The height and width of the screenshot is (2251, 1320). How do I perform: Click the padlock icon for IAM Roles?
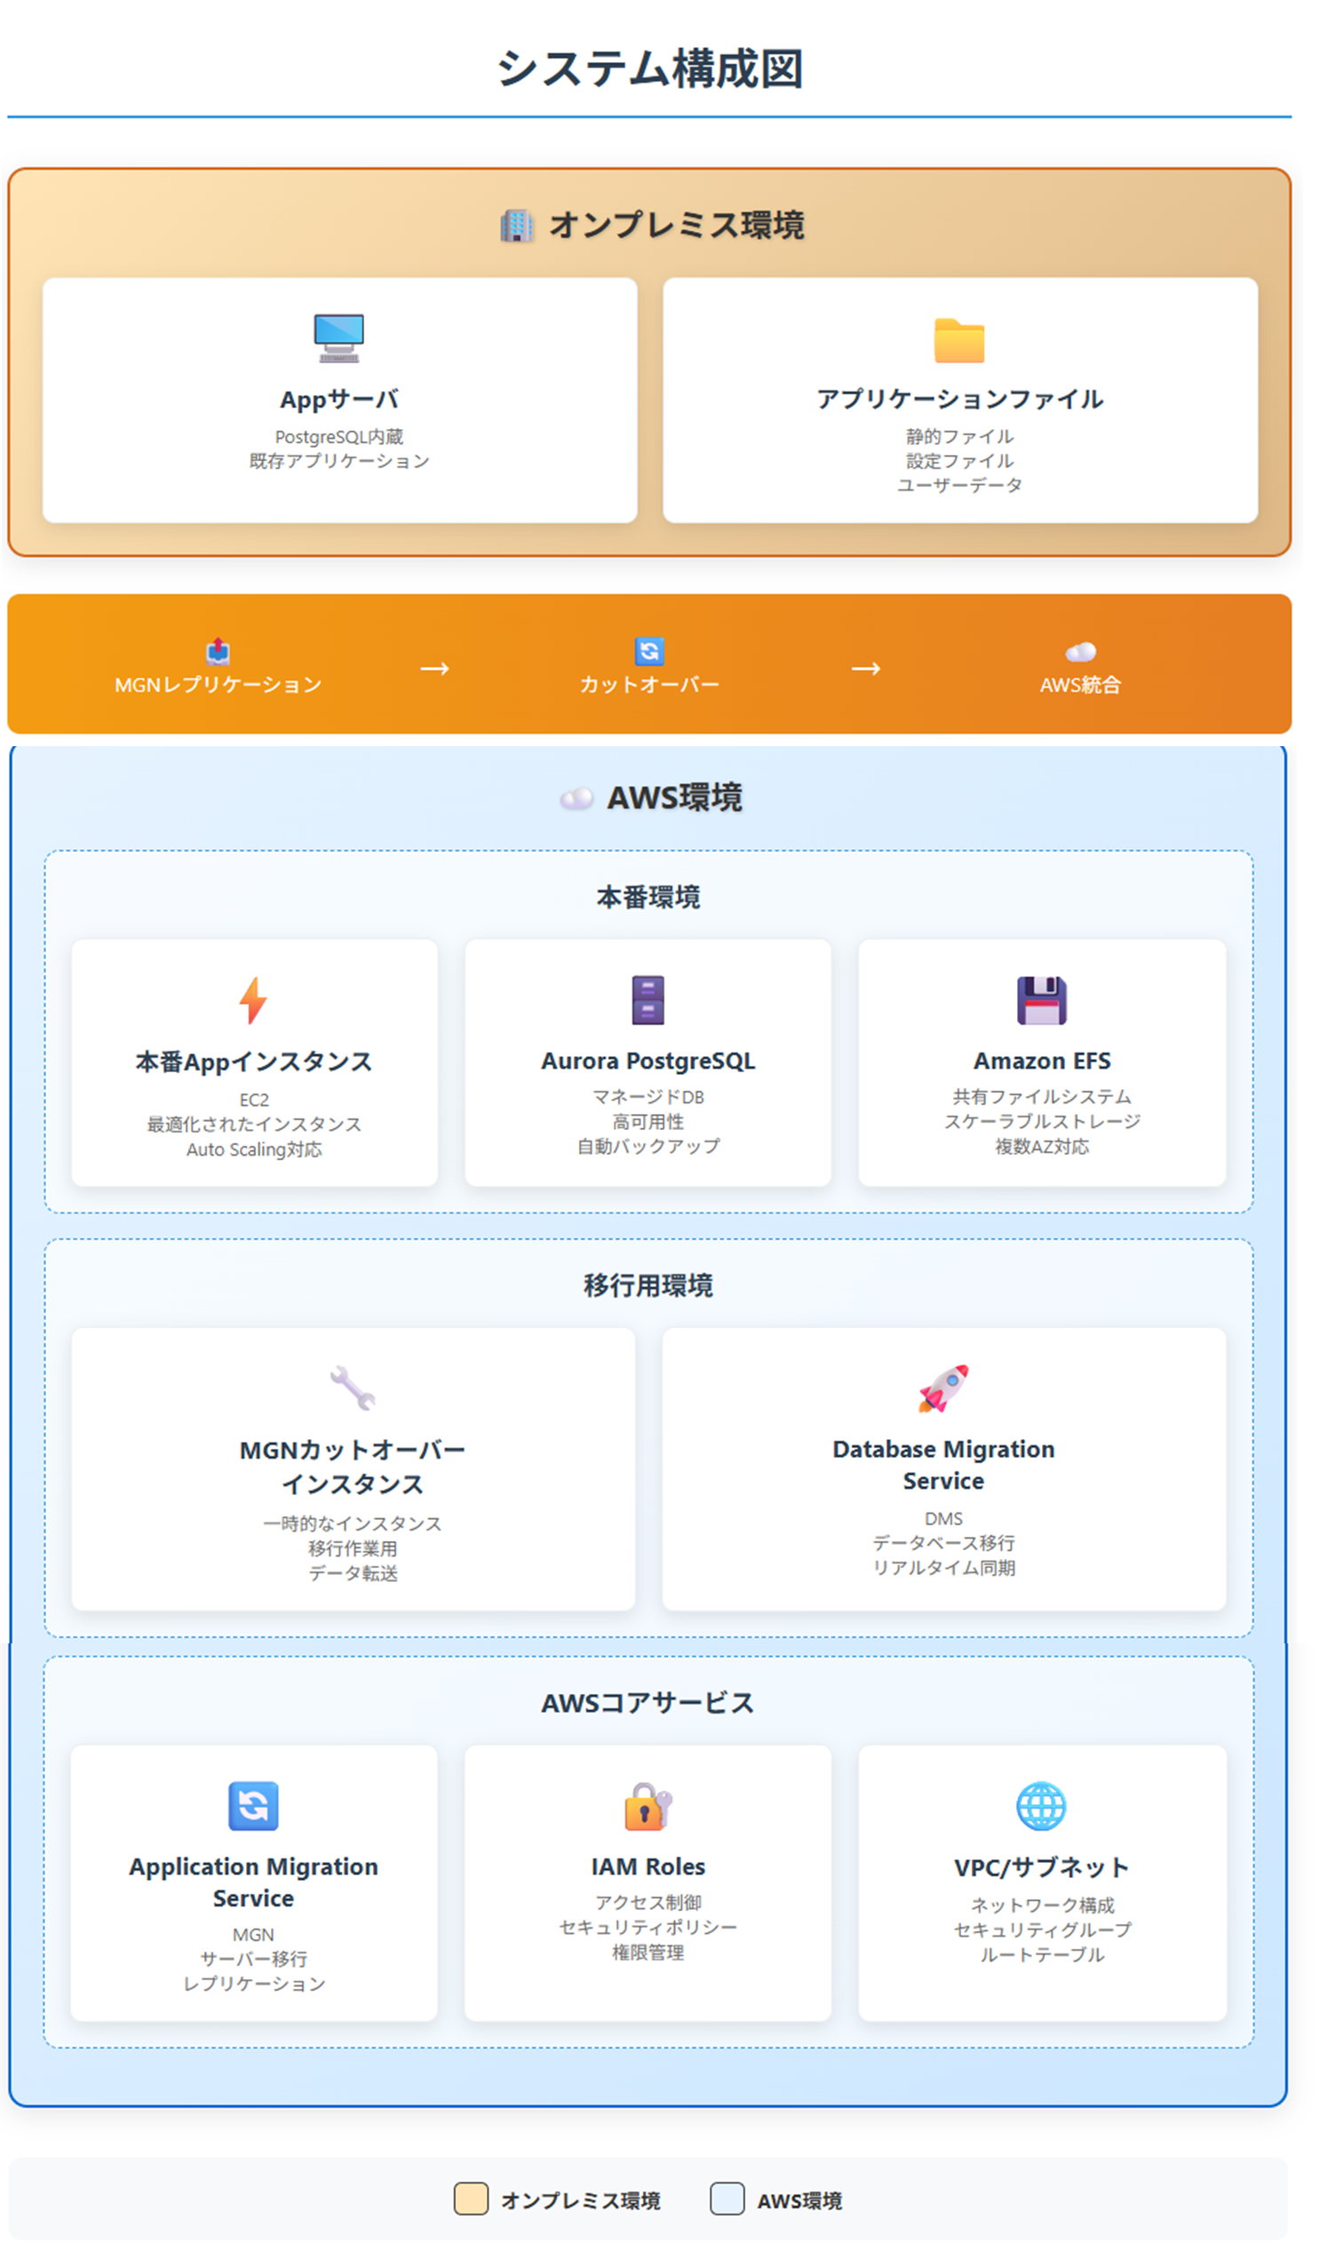tap(648, 1807)
